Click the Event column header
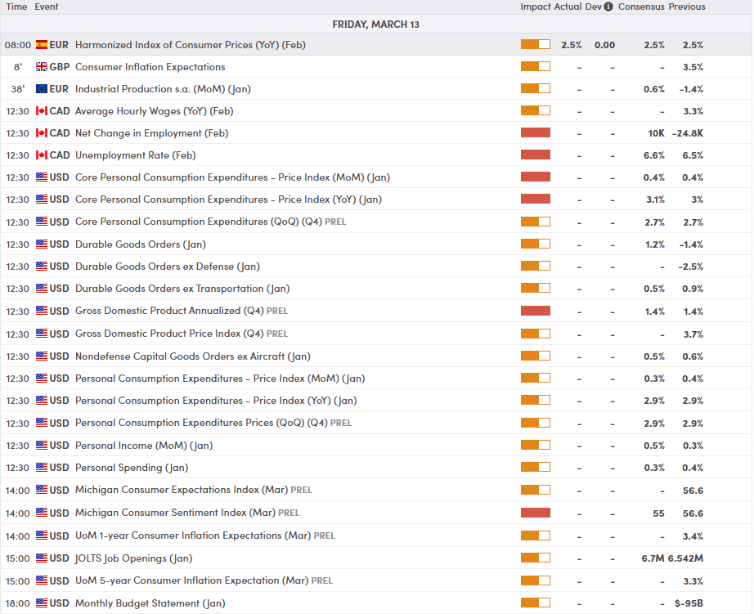754x614 pixels. pos(46,7)
